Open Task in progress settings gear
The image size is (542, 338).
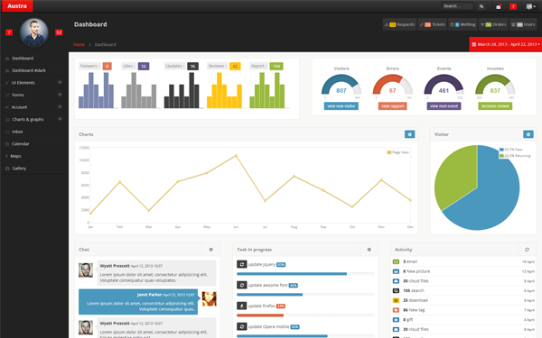tap(369, 250)
